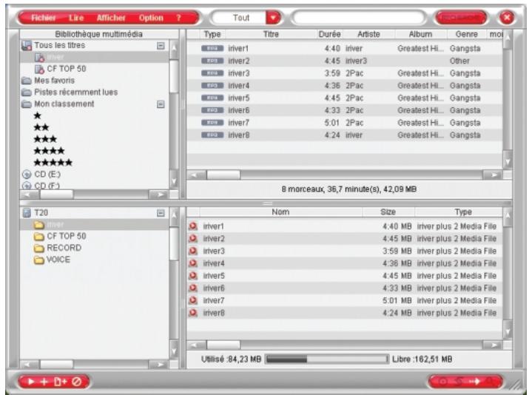
Task: Click down arrow of library tree vertical scrollbar
Action: pyautogui.click(x=174, y=182)
